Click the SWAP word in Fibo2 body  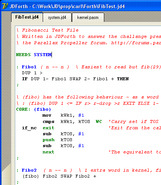click(x=66, y=176)
